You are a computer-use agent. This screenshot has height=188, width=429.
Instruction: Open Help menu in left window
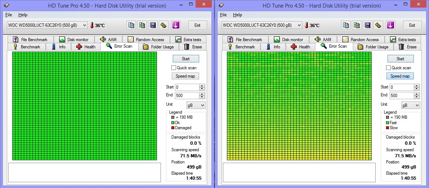click(23, 15)
